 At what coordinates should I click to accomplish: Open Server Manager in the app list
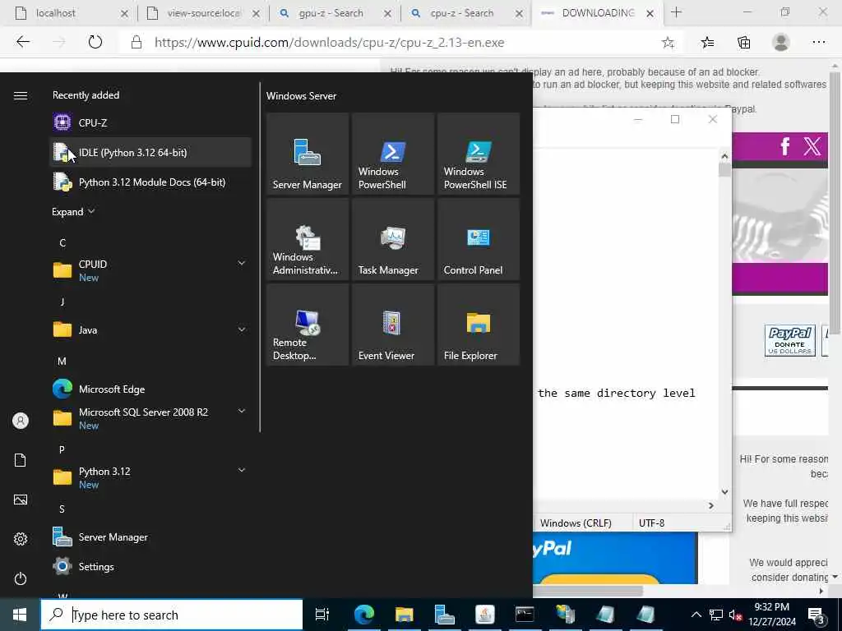(150, 537)
